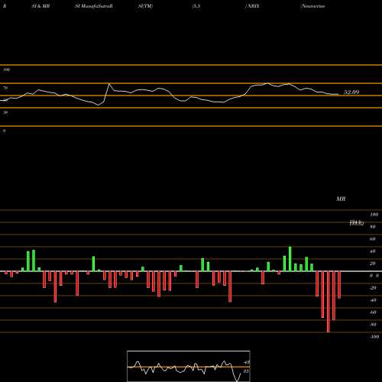The width and height of the screenshot is (382, 382).
Task: Click the 'MR' label above the bar chart
Action: point(341,199)
